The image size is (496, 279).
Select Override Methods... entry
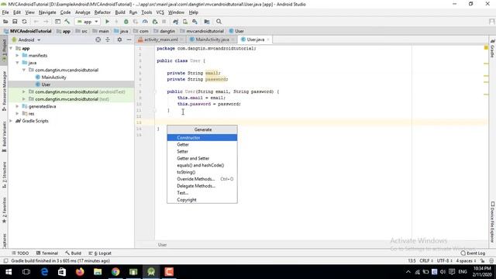[x=202, y=179]
